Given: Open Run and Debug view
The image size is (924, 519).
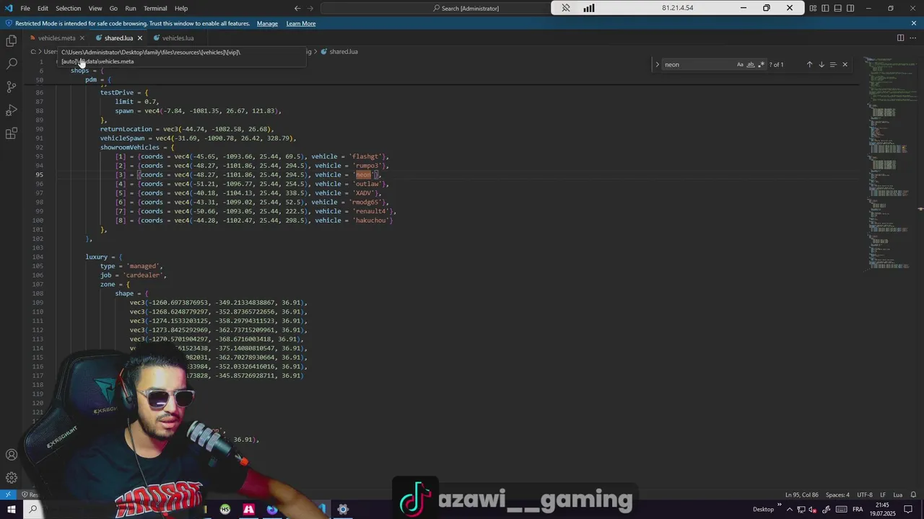Looking at the screenshot, I should point(12,110).
